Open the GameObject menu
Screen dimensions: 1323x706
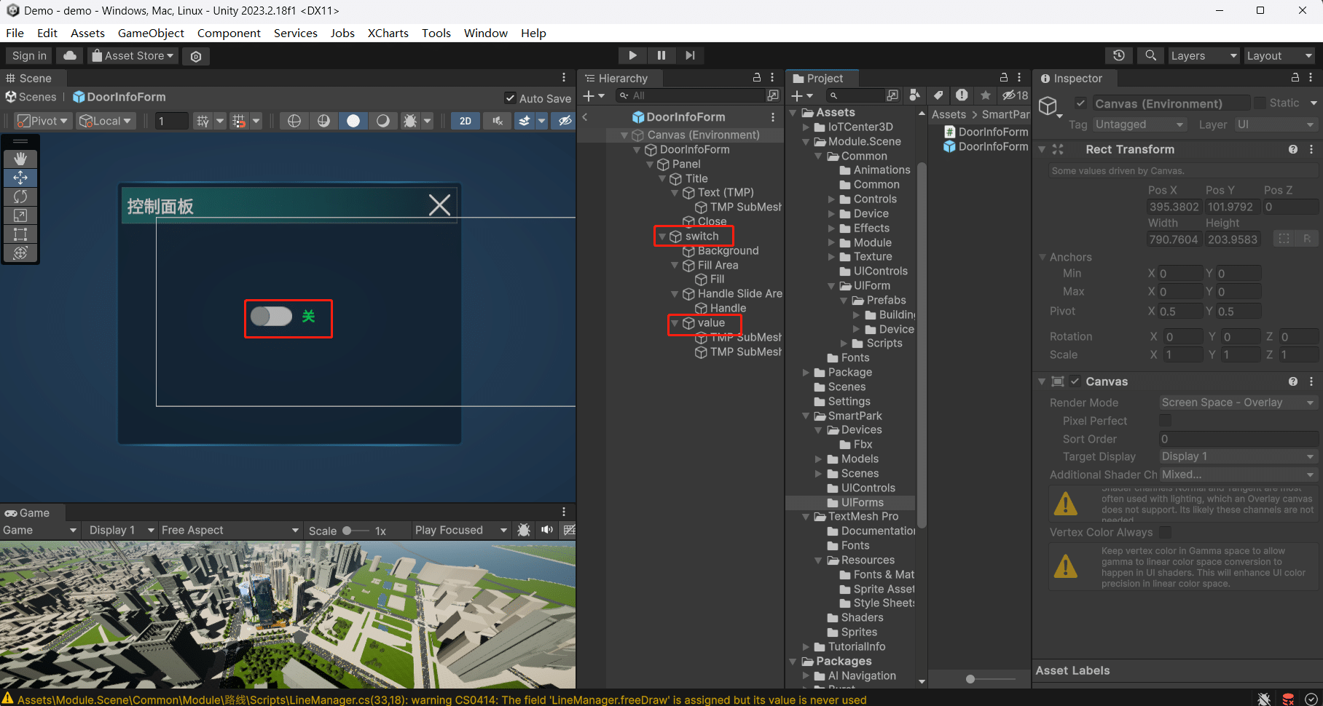151,33
